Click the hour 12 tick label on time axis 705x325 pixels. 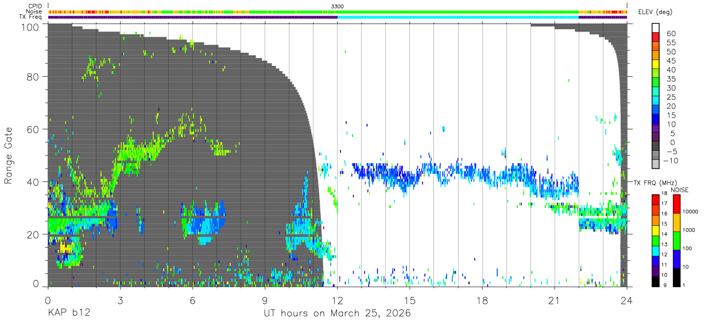[338, 300]
